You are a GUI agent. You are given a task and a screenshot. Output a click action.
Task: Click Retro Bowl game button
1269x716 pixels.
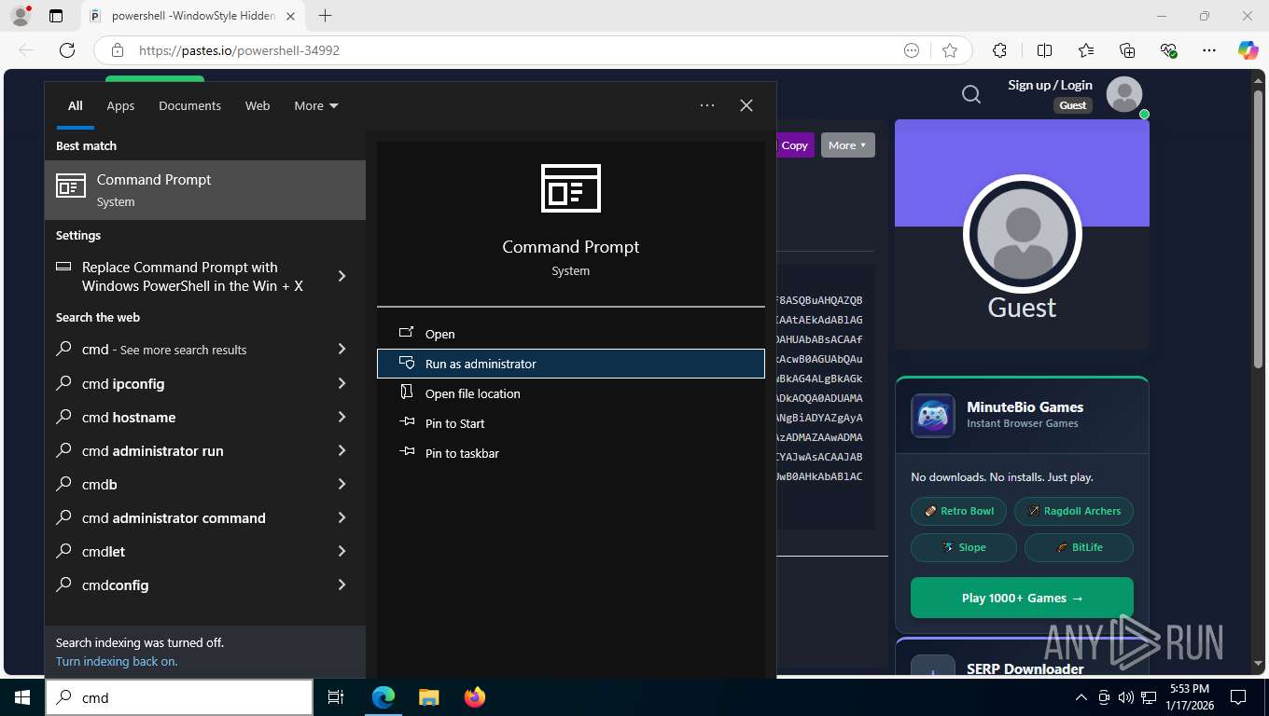click(959, 511)
